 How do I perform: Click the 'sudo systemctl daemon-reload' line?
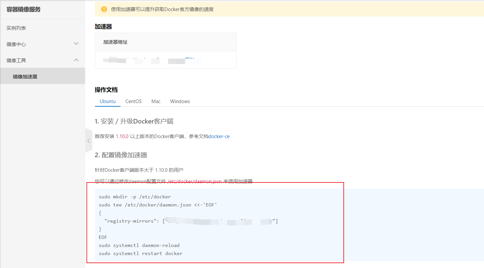(x=139, y=245)
